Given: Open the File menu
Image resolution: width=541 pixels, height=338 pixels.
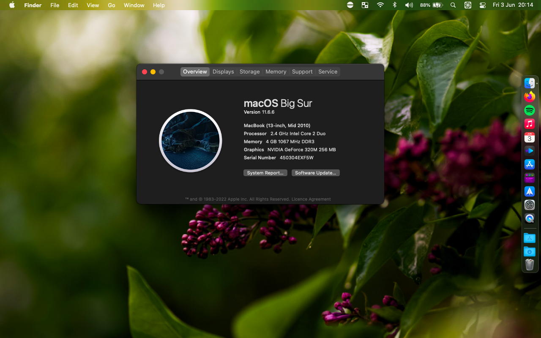Looking at the screenshot, I should pos(55,5).
